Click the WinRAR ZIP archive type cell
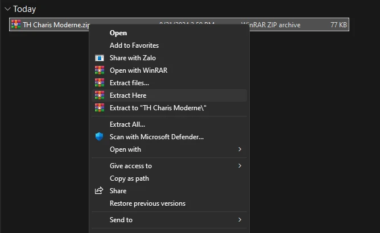 (271, 25)
